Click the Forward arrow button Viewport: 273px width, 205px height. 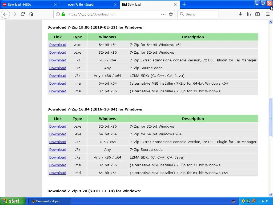[x=14, y=14]
